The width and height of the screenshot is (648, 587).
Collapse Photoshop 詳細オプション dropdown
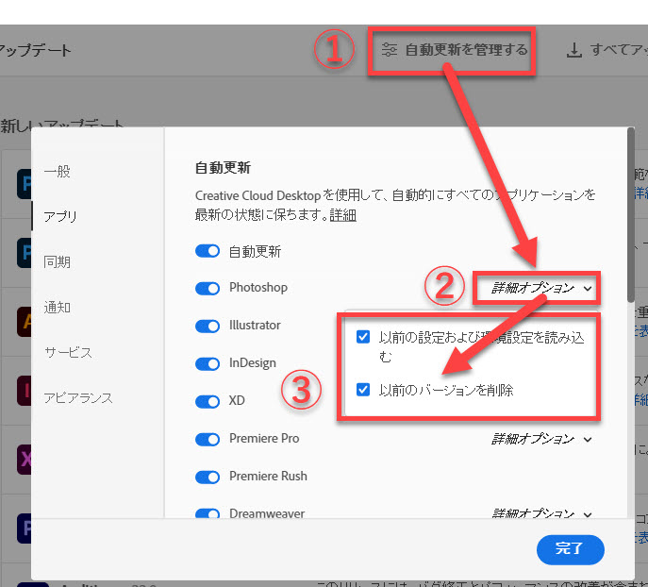[541, 288]
